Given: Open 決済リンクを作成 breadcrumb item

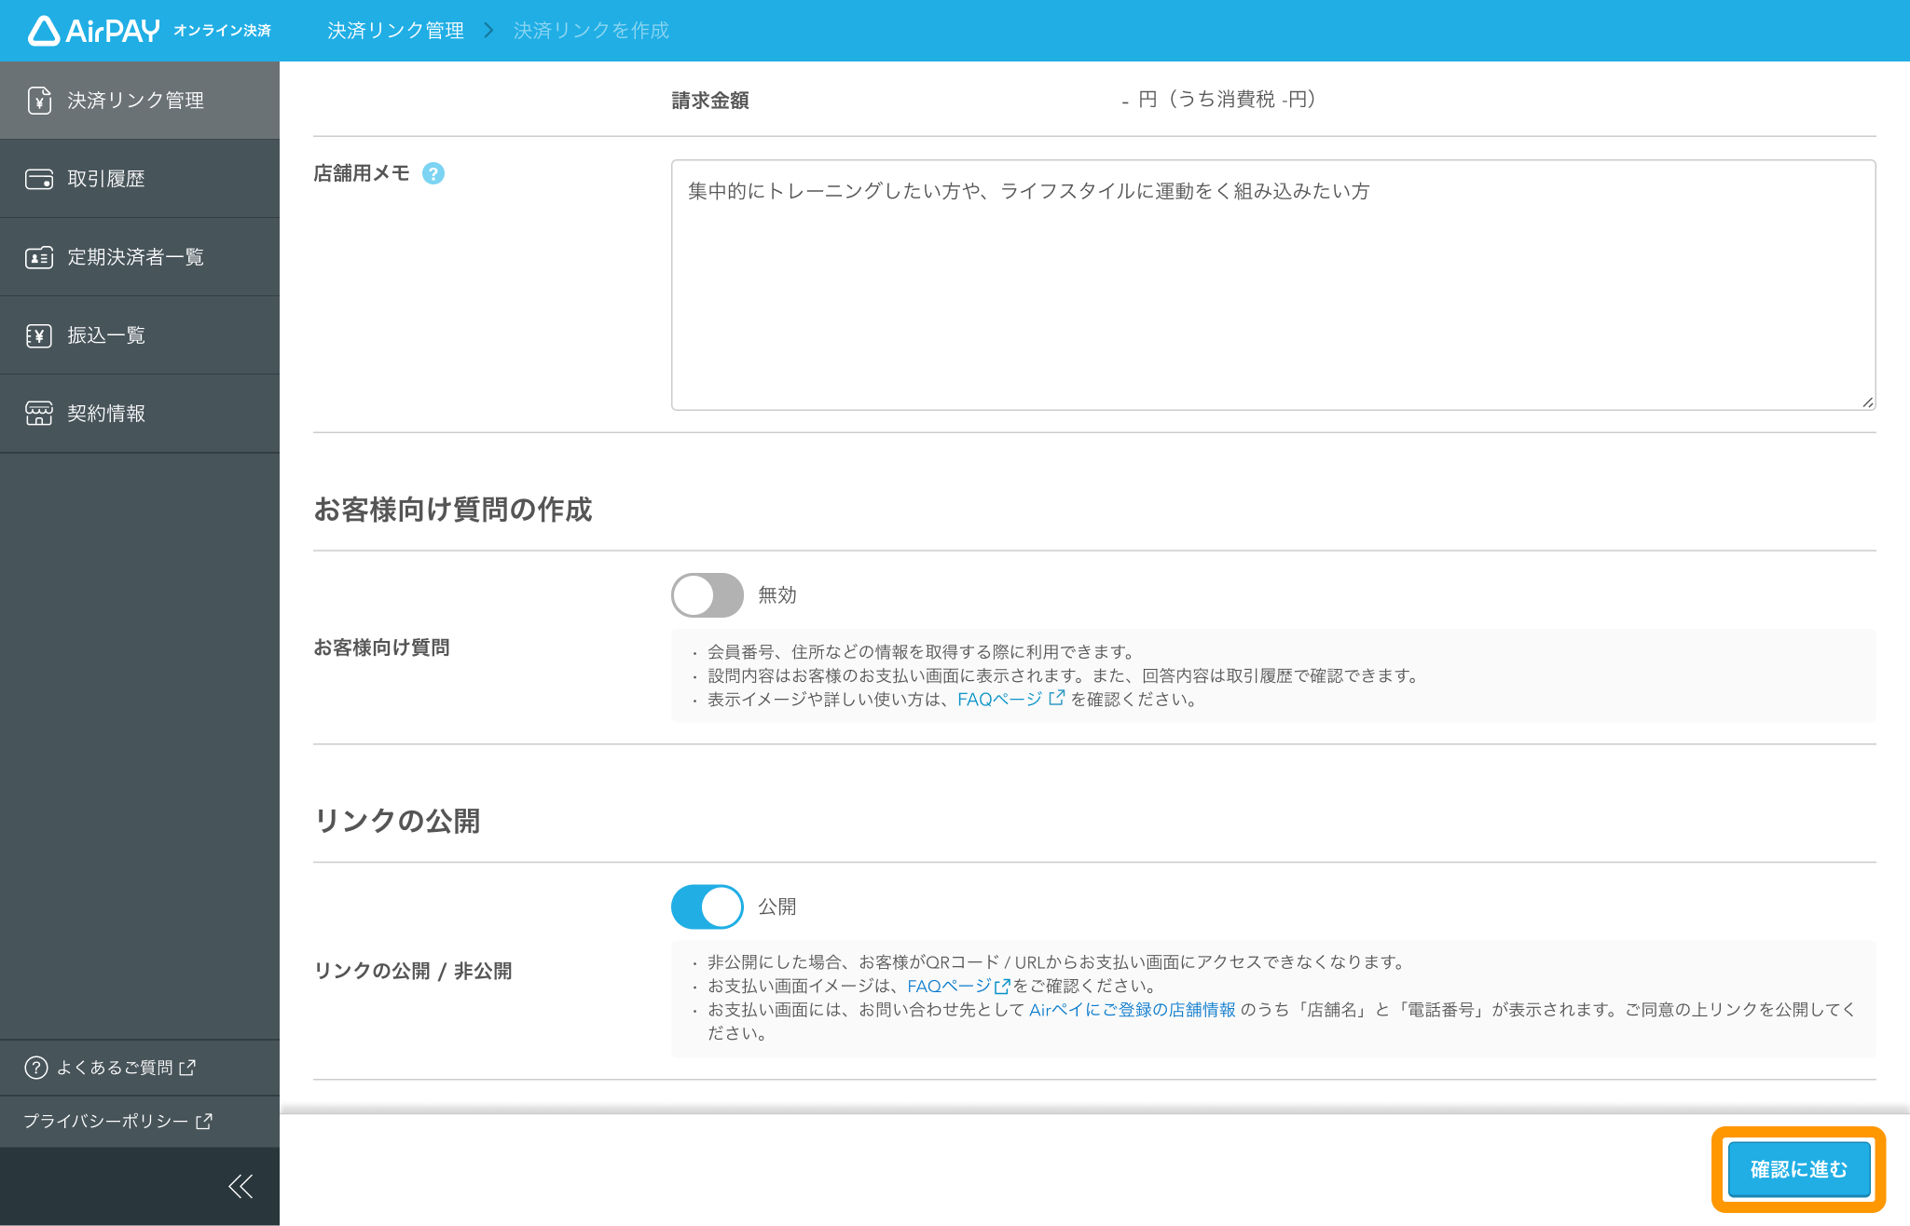Looking at the screenshot, I should [x=589, y=30].
